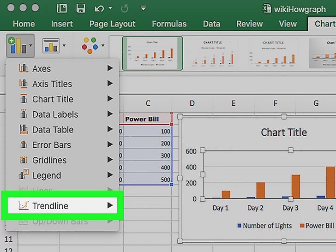Click the Gridlines menu icon

24,160
